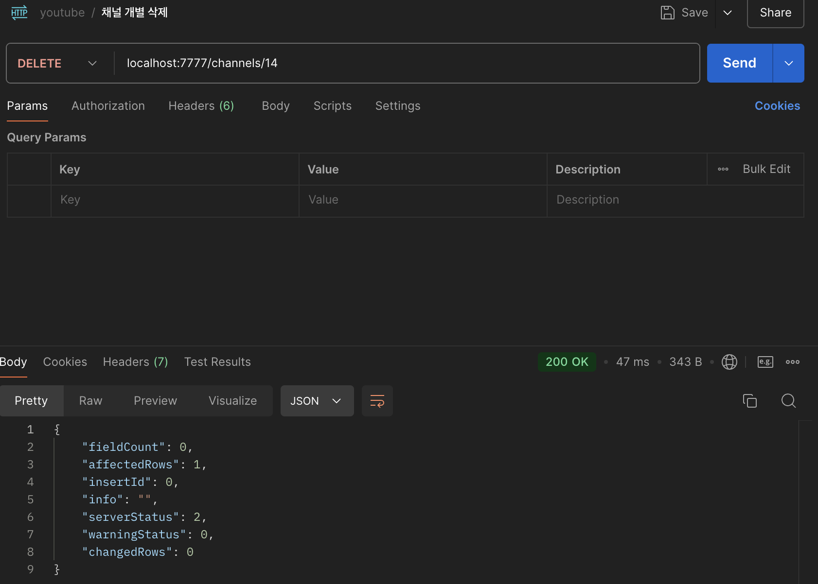Open the request Settings tab
The width and height of the screenshot is (818, 584).
click(x=398, y=106)
